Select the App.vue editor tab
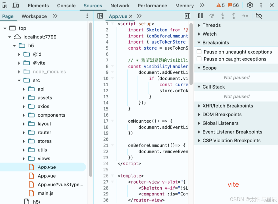 coord(118,16)
